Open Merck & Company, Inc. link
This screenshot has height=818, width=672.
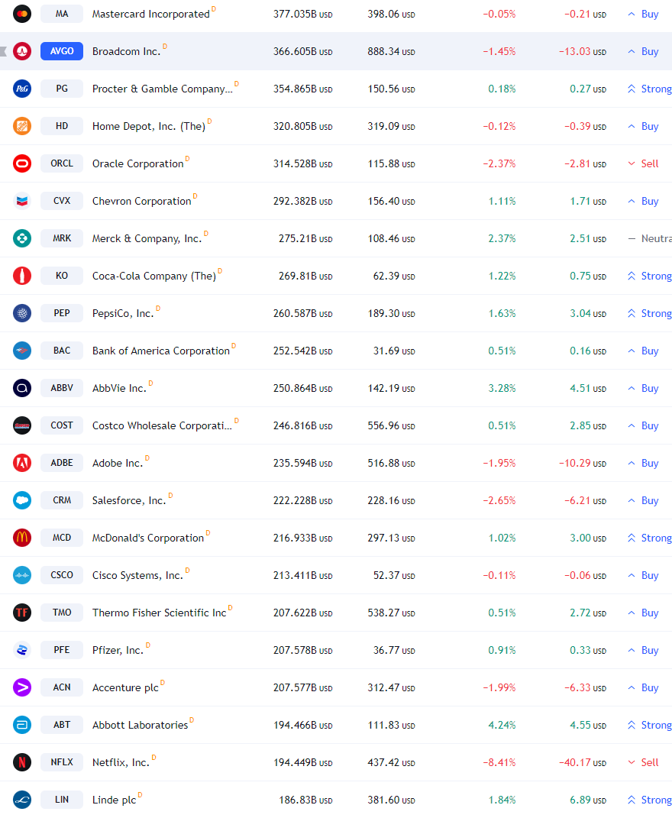coord(147,238)
